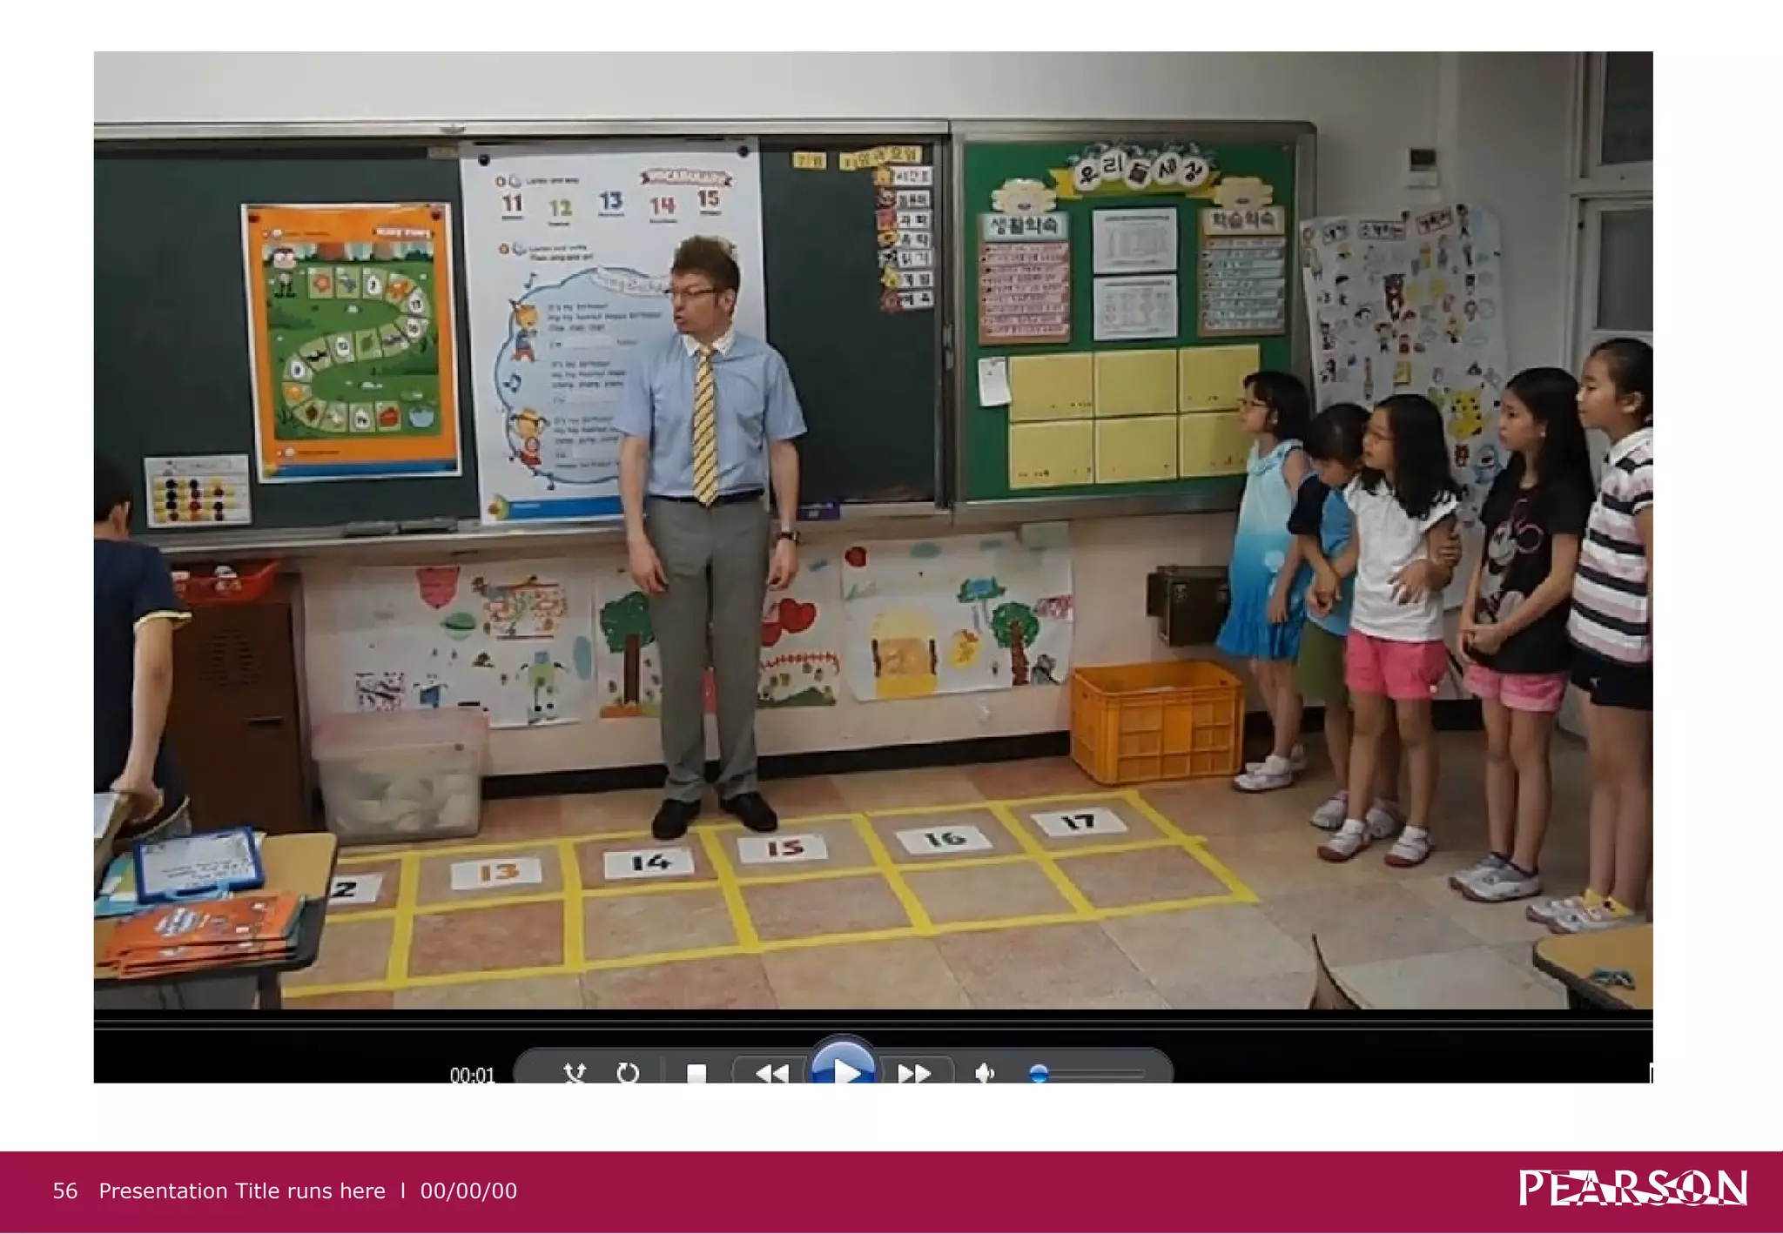This screenshot has width=1783, height=1234.
Task: Click the volume slider handle
Action: click(x=1039, y=1074)
